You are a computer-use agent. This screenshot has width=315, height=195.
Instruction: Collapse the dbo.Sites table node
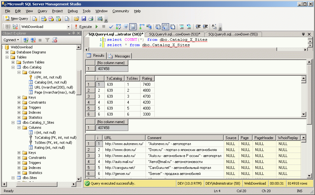tap(13, 178)
